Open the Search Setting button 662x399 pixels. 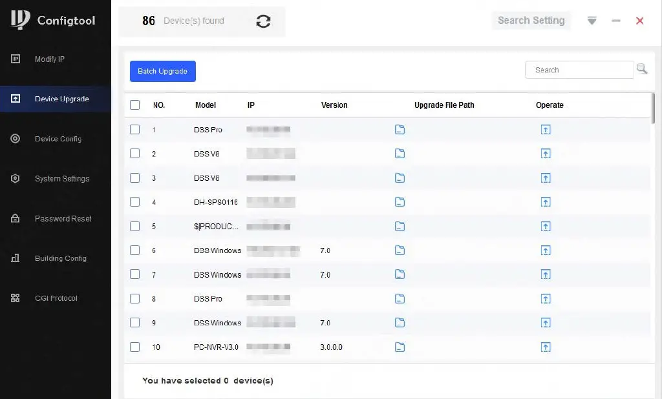click(531, 21)
